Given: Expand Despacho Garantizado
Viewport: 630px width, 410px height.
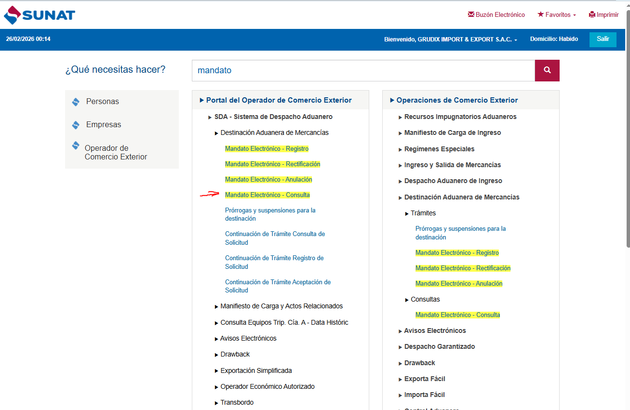Looking at the screenshot, I should tap(437, 346).
